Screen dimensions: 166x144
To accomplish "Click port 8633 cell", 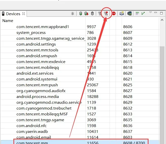I will click(128, 114).
